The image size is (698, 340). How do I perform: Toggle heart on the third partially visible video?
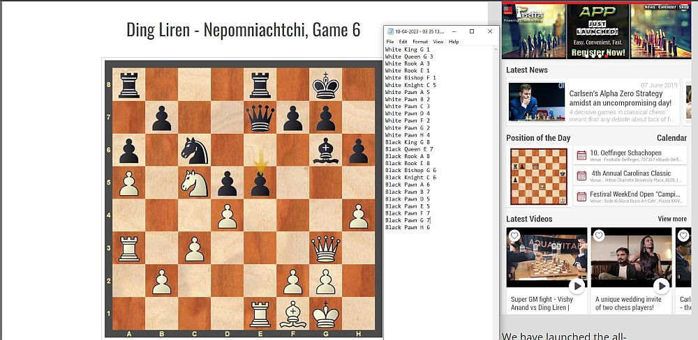(683, 235)
